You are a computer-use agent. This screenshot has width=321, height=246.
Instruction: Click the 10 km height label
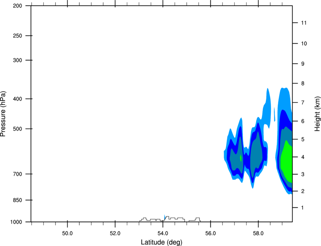[304, 44]
